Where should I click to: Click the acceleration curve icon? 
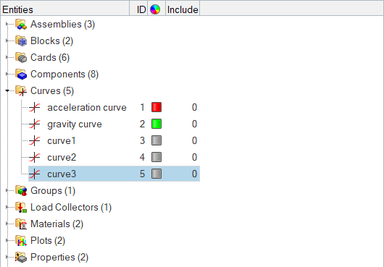[35, 107]
